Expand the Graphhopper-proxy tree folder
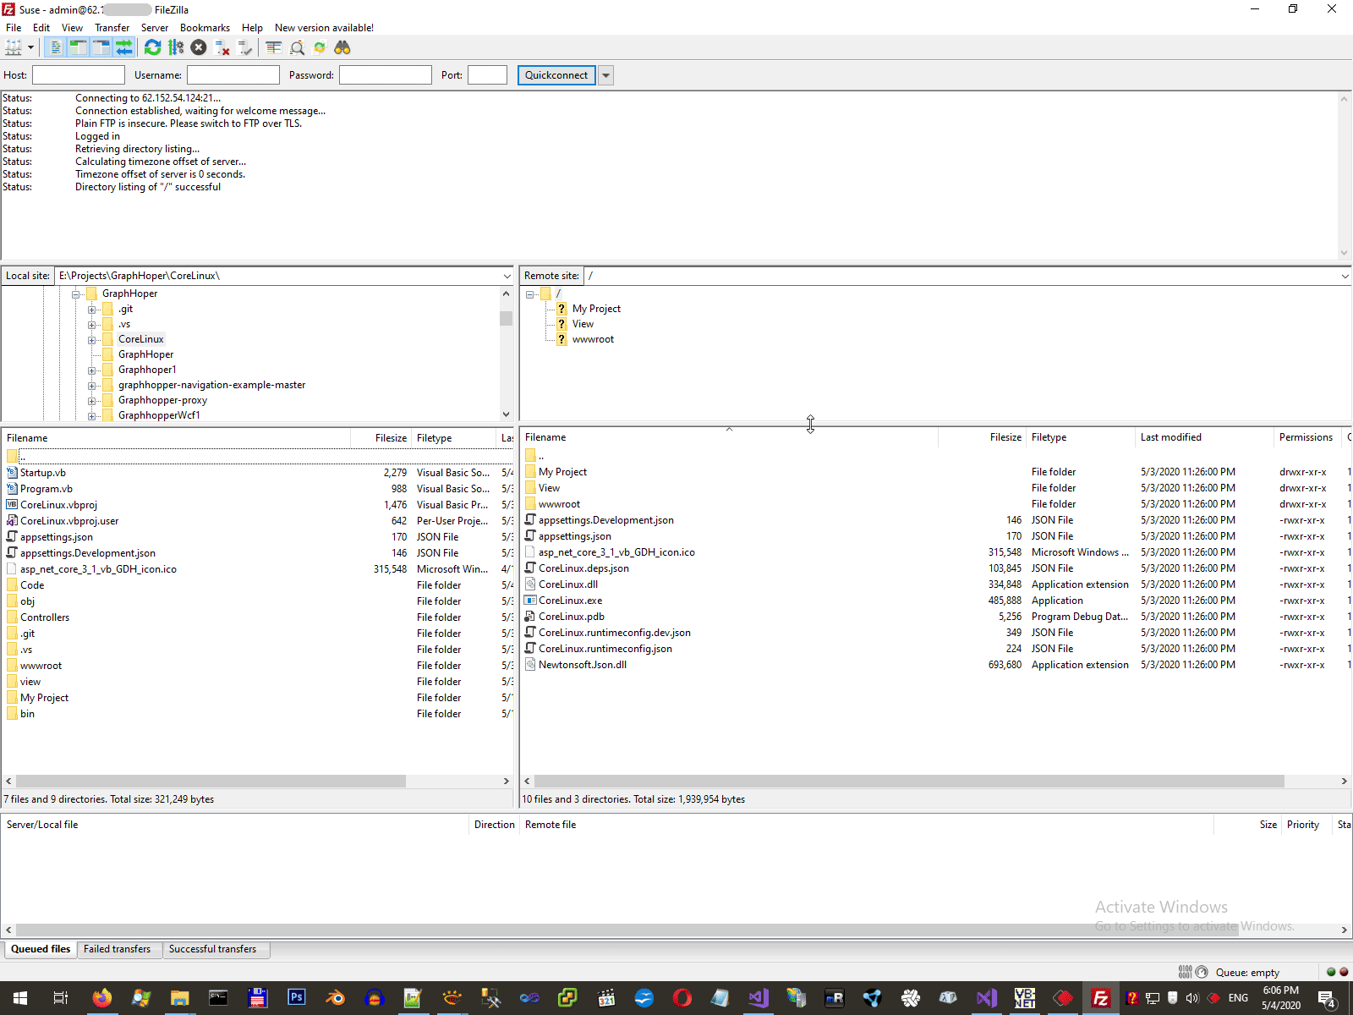The height and width of the screenshot is (1015, 1353). (x=92, y=401)
